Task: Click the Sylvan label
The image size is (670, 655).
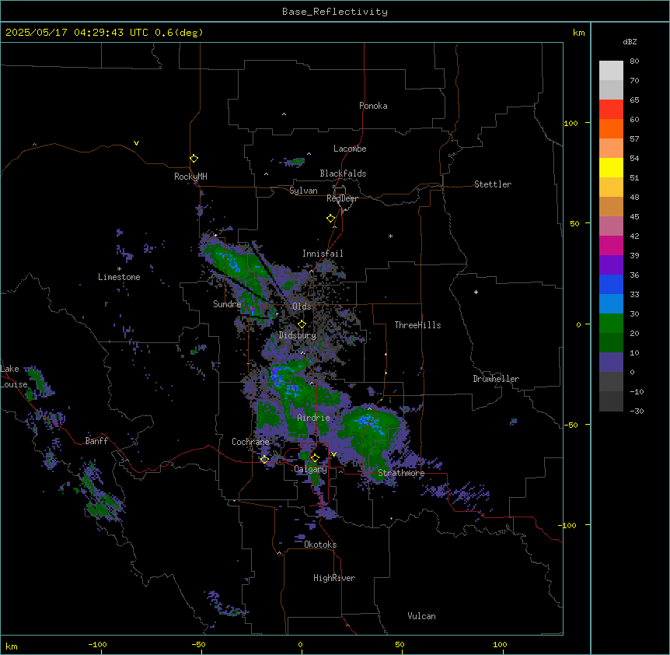Action: tap(303, 191)
